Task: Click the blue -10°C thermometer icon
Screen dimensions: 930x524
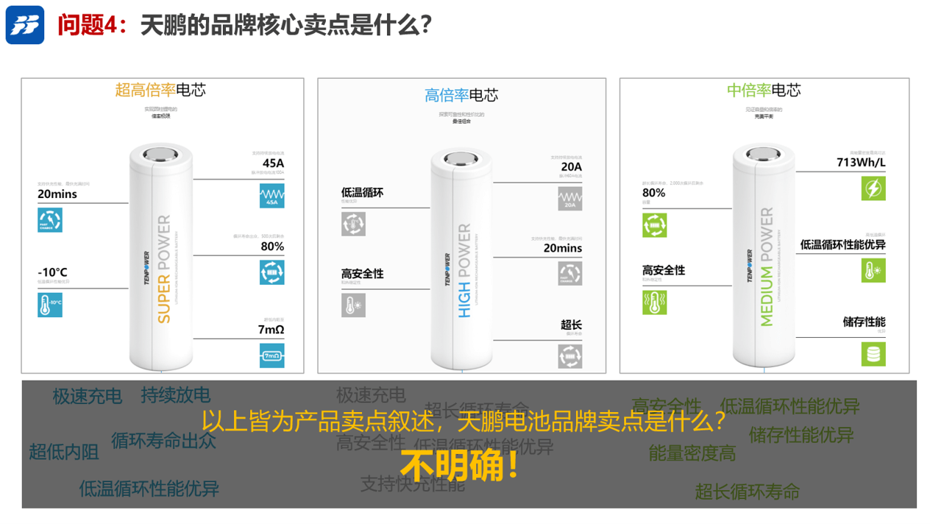Action: 50,305
